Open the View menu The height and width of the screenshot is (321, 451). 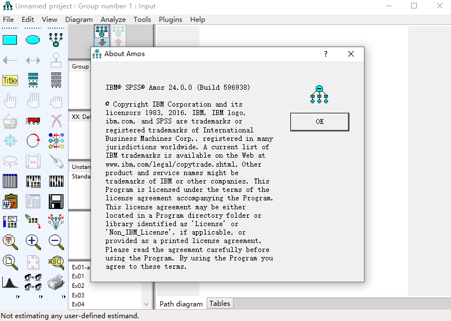coord(49,20)
